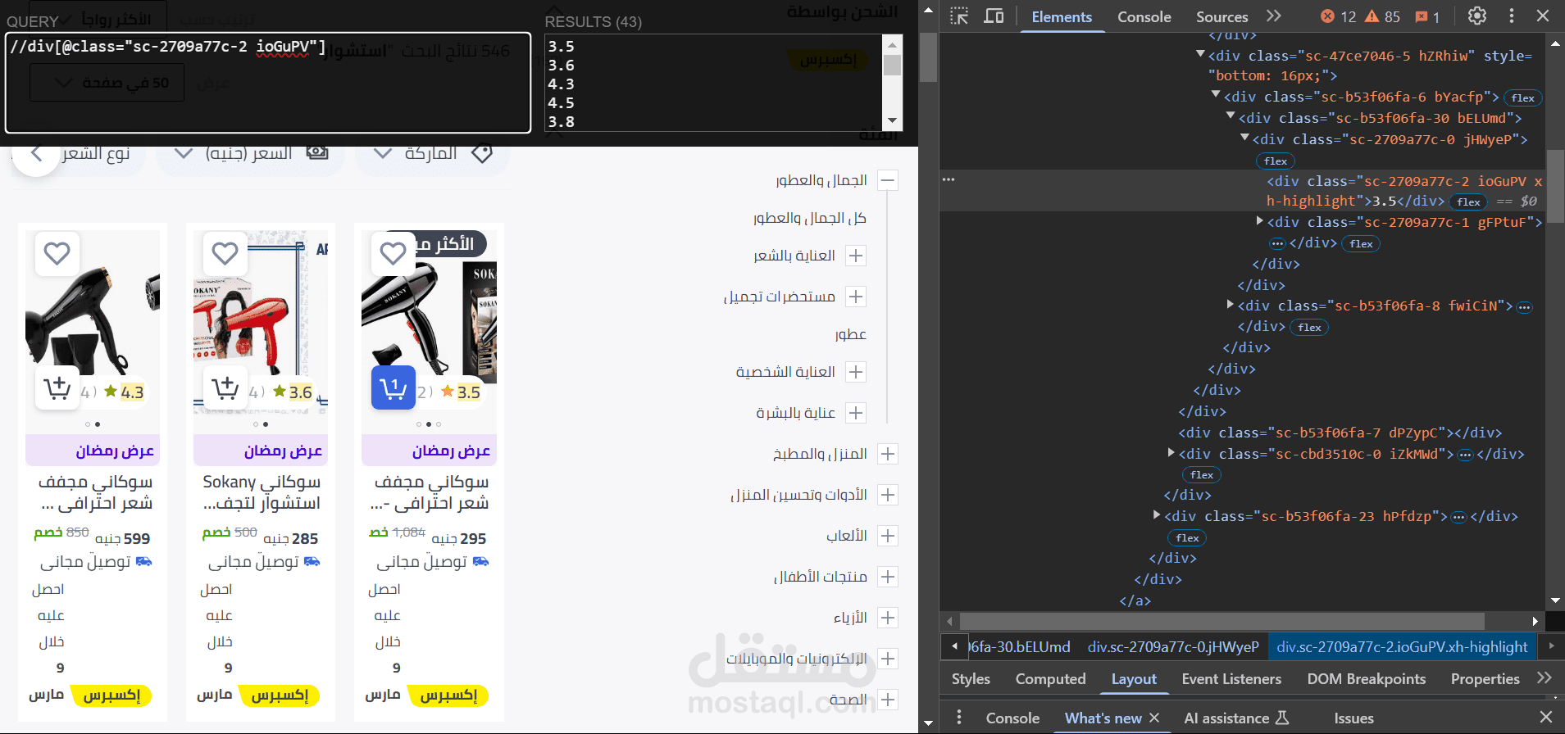
Task: Click blue cart button on 3.5-rated dryer
Action: [x=394, y=387]
